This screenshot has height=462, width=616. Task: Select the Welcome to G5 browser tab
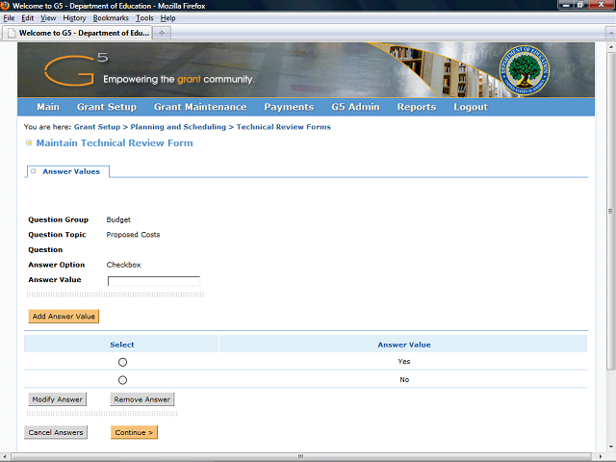pos(77,33)
